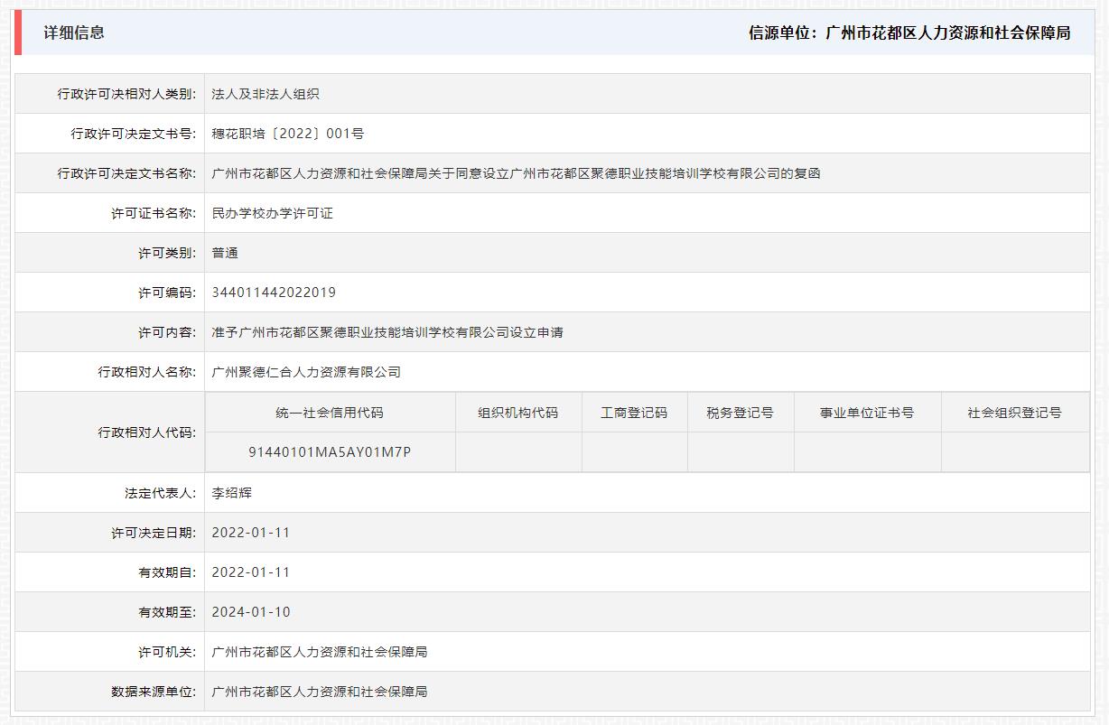
Task: Click the 行政许可决定文书名称 label
Action: (x=126, y=173)
